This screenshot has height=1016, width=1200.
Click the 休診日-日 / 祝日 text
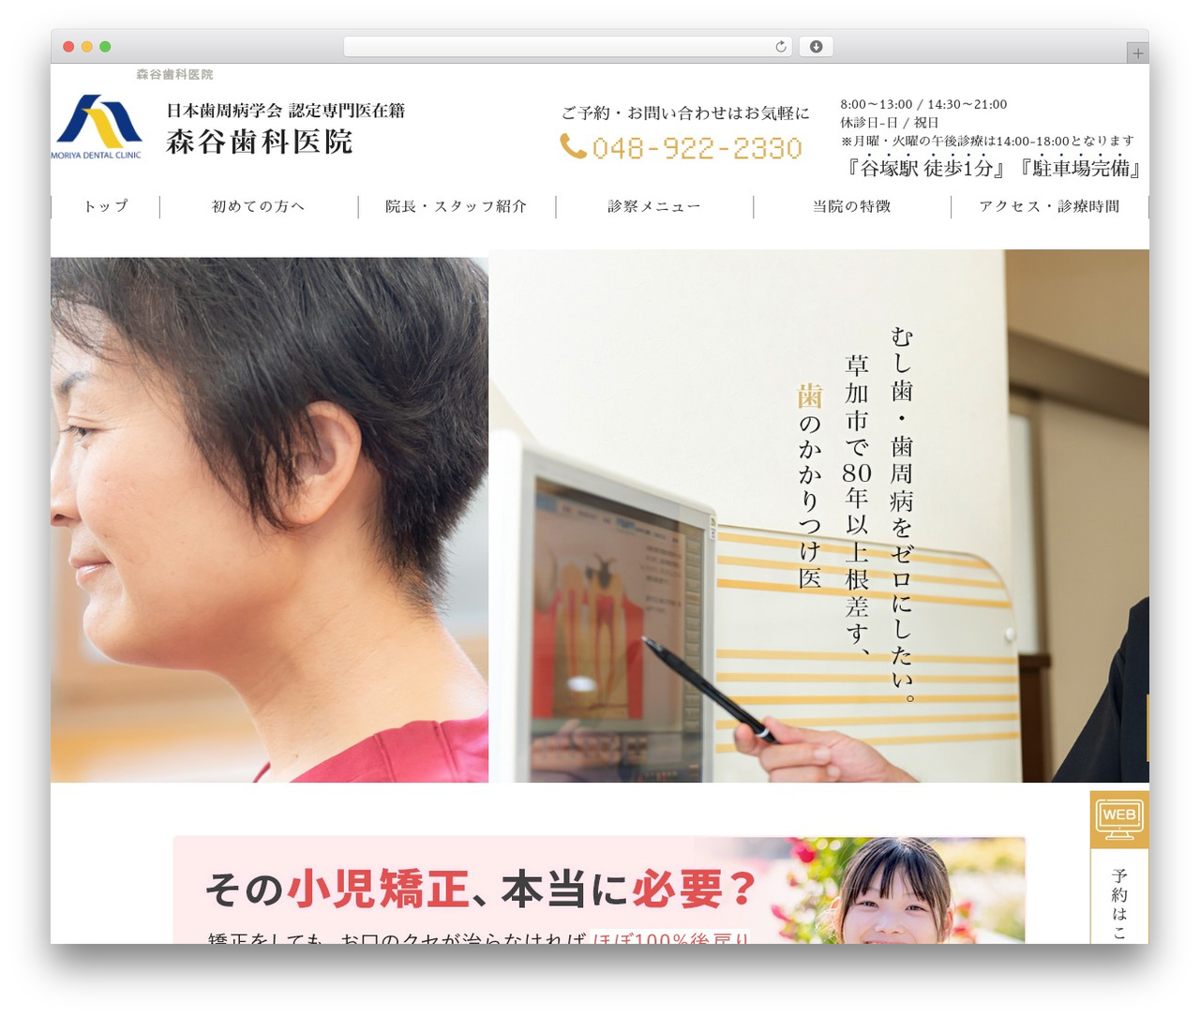pyautogui.click(x=889, y=123)
